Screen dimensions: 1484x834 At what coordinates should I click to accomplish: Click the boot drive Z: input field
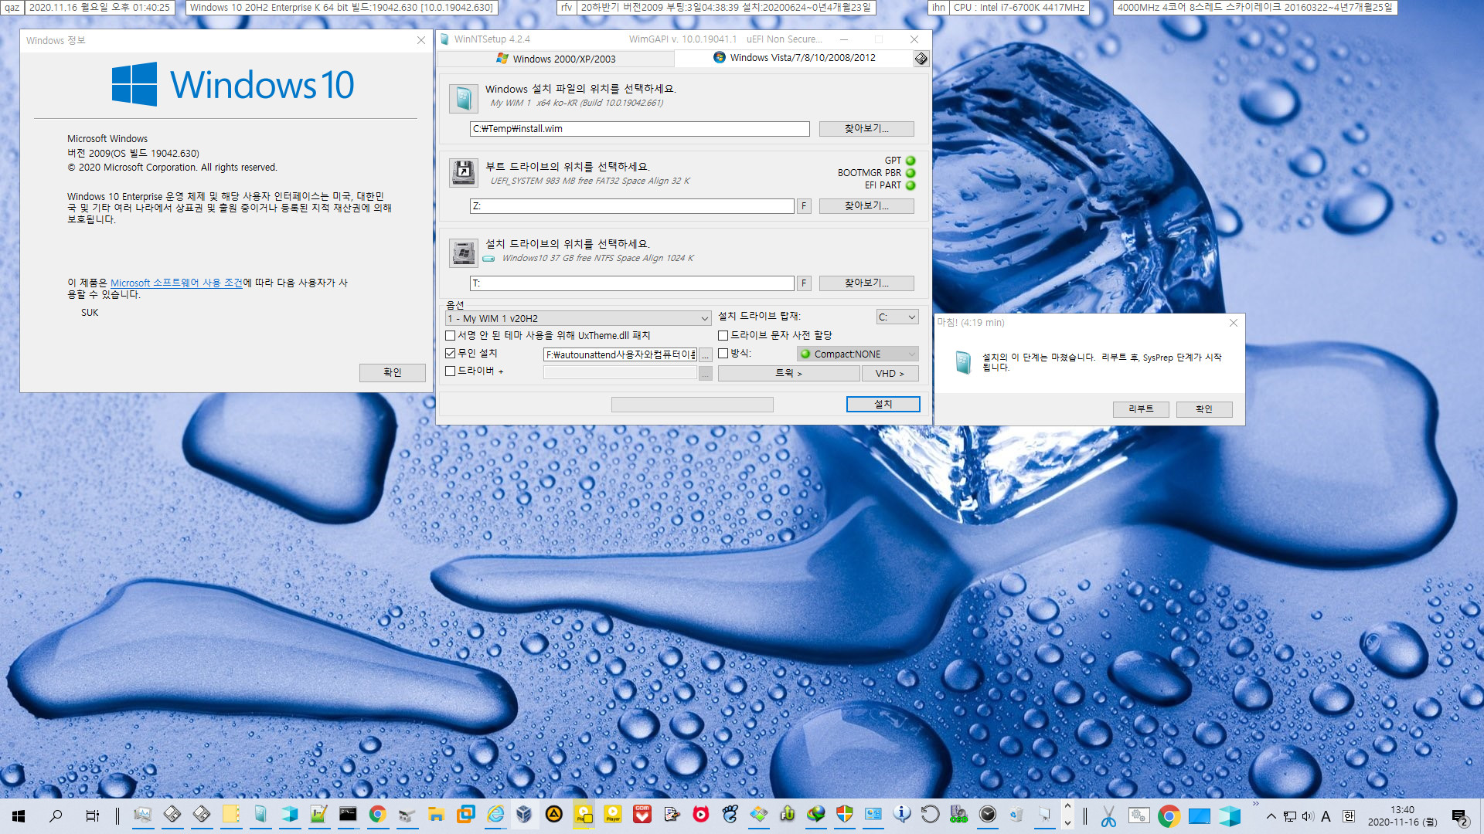[x=631, y=206]
